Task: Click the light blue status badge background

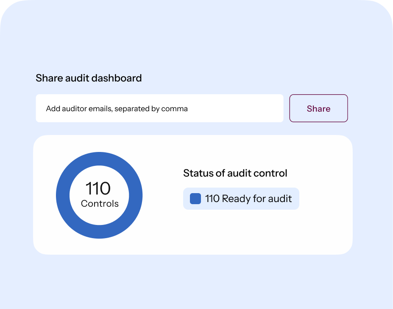Action: click(241, 198)
